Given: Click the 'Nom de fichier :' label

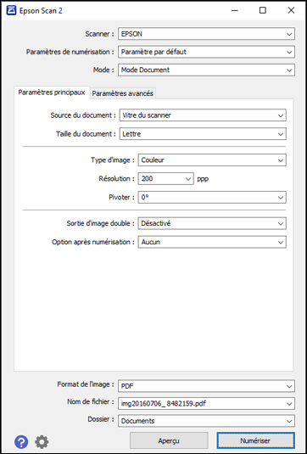Looking at the screenshot, I should (x=91, y=401).
